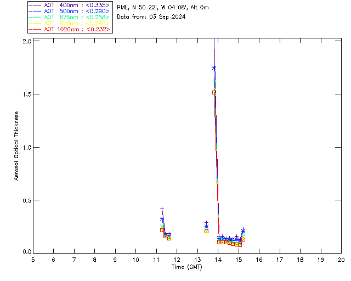Click the x-axis tick label 20
Screen dimensions: 351x281
pyautogui.click(x=341, y=260)
